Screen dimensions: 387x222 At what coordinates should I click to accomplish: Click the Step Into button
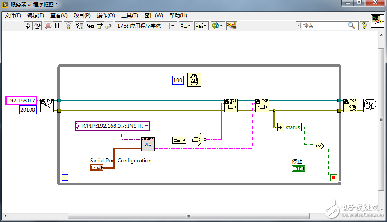(x=90, y=26)
